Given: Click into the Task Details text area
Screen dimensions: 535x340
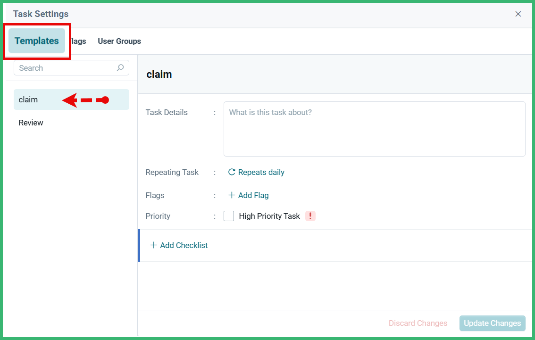Looking at the screenshot, I should (x=374, y=129).
